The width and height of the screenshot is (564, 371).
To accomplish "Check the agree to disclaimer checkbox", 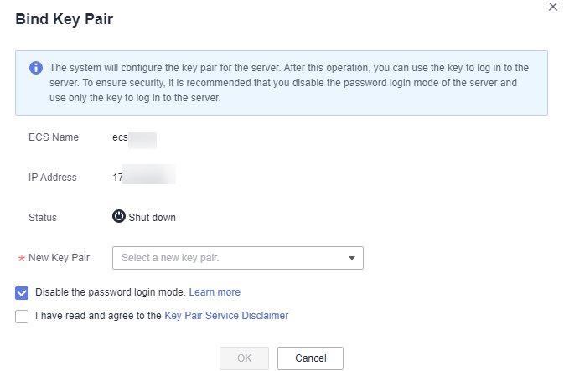I will pos(22,317).
